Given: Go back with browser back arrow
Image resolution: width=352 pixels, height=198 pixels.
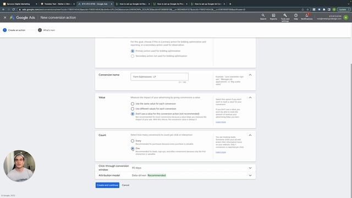Looking at the screenshot, I should 3,9.
